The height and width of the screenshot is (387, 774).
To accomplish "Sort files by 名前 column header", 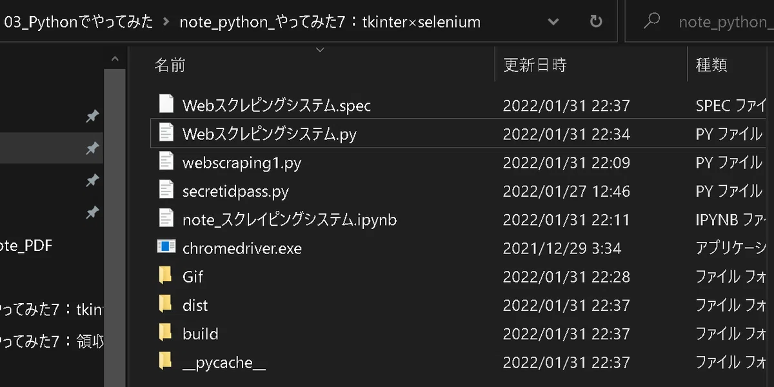I will pyautogui.click(x=170, y=64).
